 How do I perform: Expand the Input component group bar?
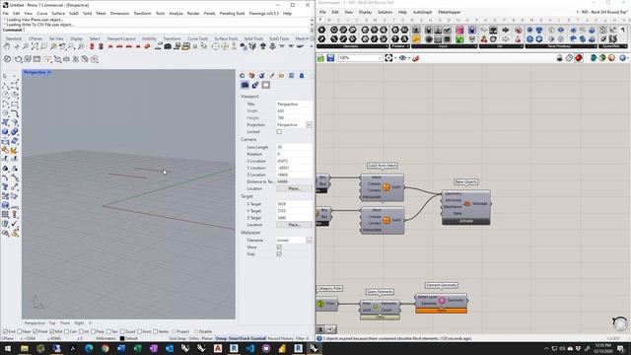[444, 46]
